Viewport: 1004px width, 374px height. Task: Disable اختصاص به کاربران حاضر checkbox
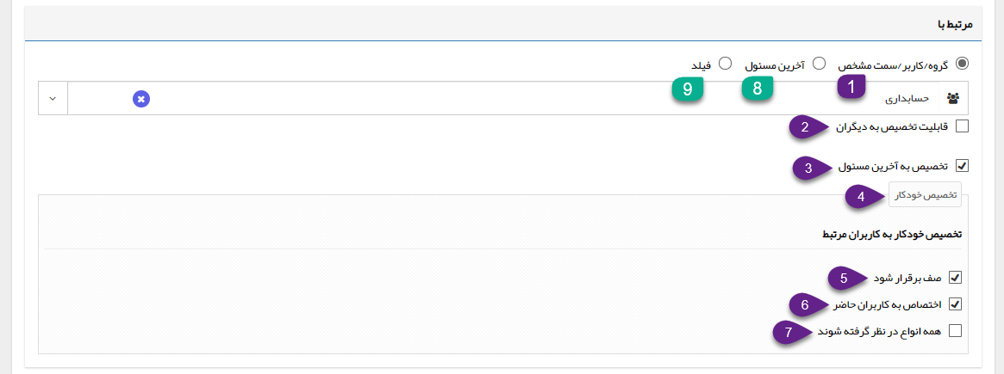955,303
